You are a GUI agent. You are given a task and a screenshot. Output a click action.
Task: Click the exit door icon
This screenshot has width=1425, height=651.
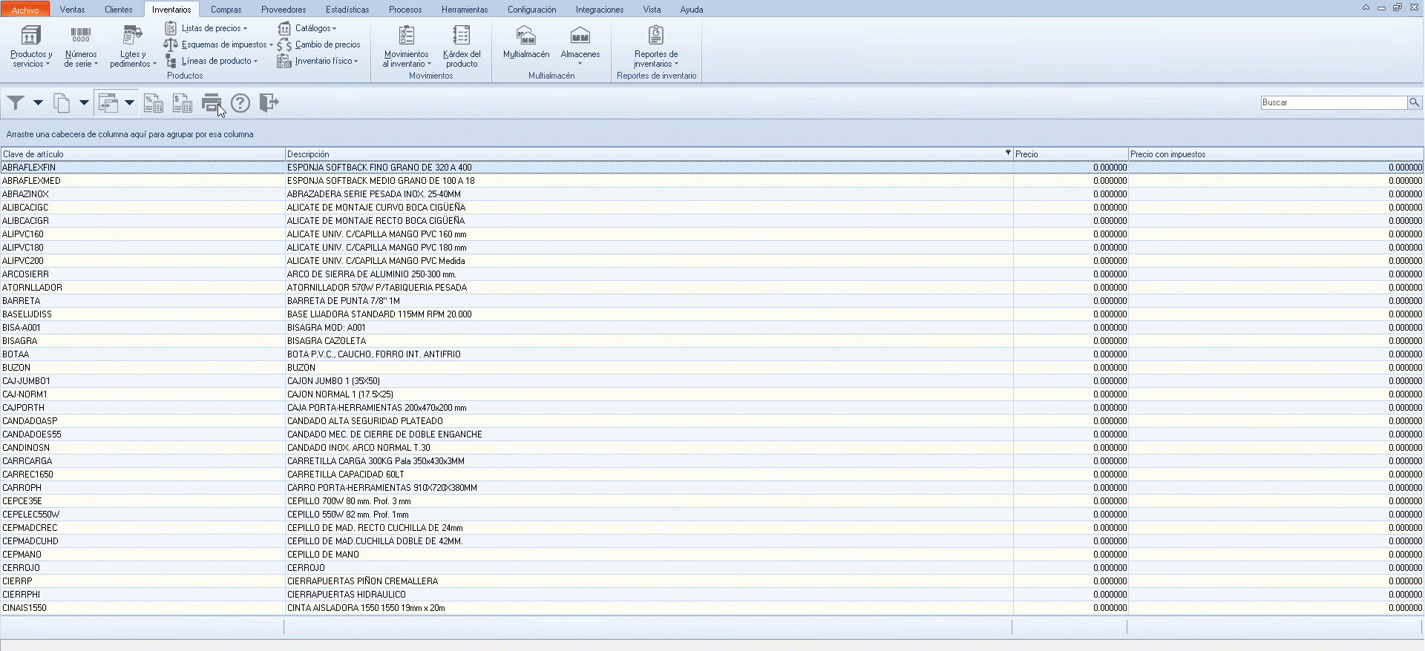coord(269,103)
